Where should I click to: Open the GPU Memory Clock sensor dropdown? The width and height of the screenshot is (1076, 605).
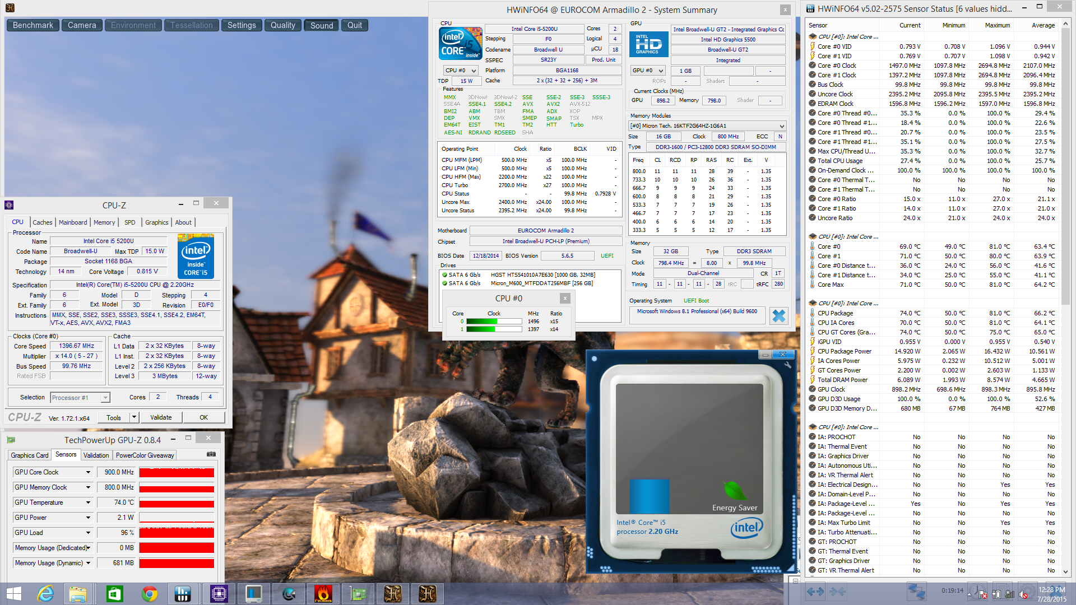pos(89,487)
